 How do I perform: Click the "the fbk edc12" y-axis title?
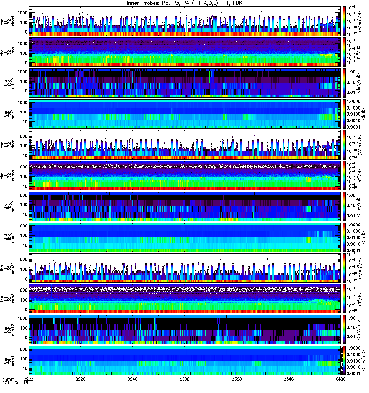coord(9,330)
